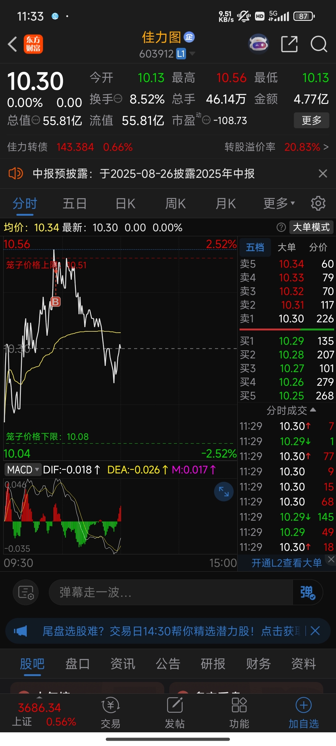Screen dimensions: 336x746
Task: Tap the back arrow icon
Action: click(x=12, y=44)
